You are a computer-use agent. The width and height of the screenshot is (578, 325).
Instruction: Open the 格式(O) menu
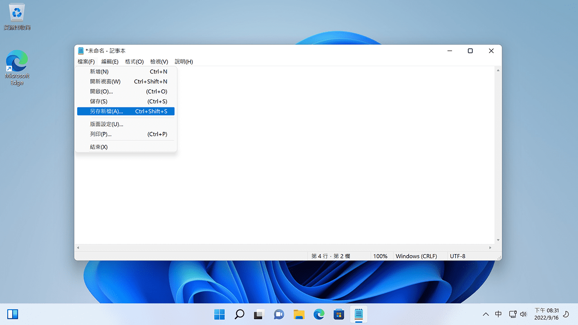(x=134, y=61)
